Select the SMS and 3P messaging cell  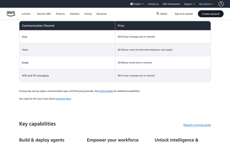click(x=67, y=76)
